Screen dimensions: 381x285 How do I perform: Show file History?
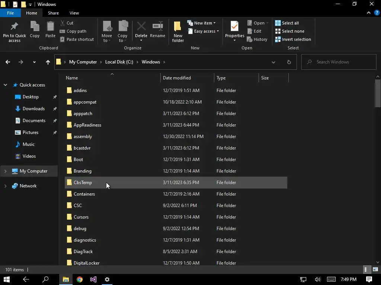(x=257, y=39)
